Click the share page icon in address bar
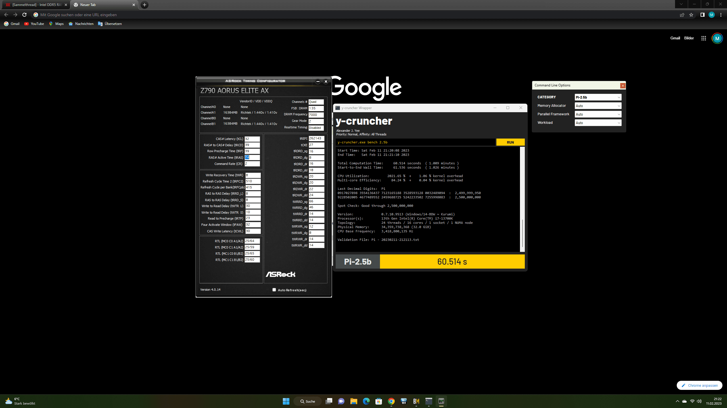The image size is (727, 408). 682,15
